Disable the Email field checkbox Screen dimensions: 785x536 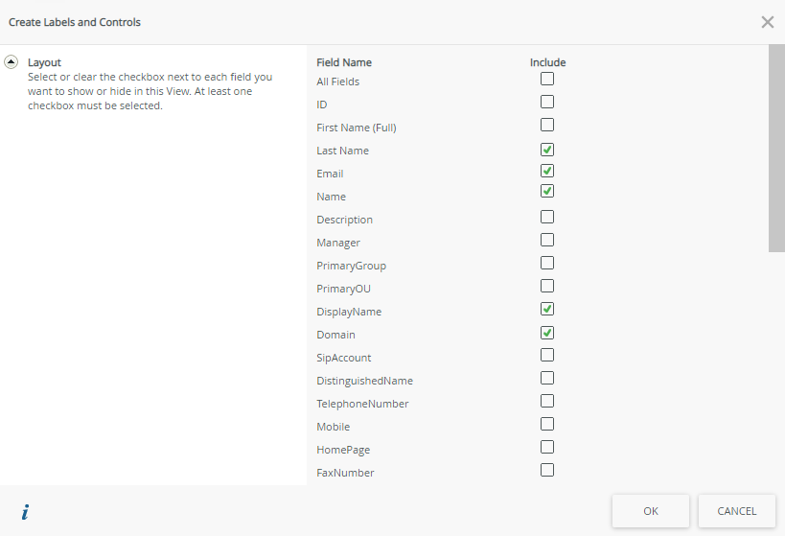(547, 171)
